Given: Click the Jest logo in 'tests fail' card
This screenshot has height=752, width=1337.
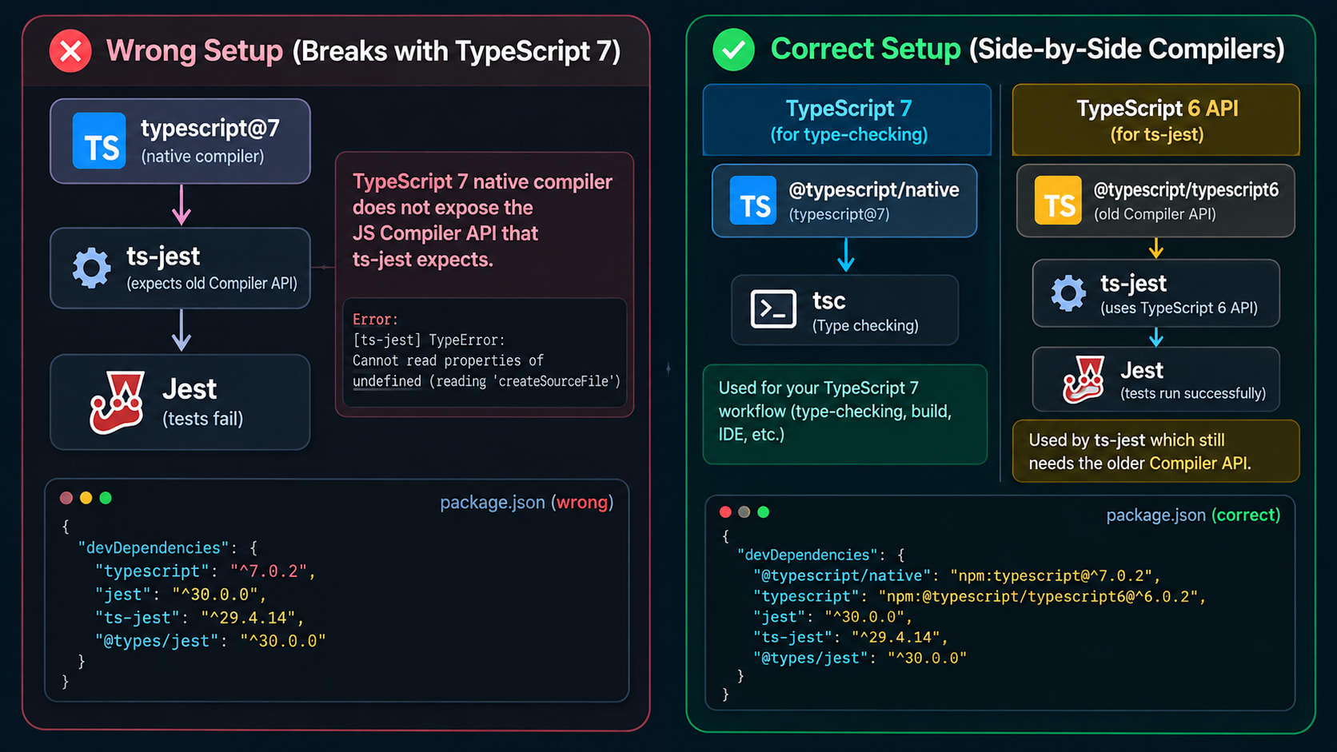Looking at the screenshot, I should pos(118,402).
